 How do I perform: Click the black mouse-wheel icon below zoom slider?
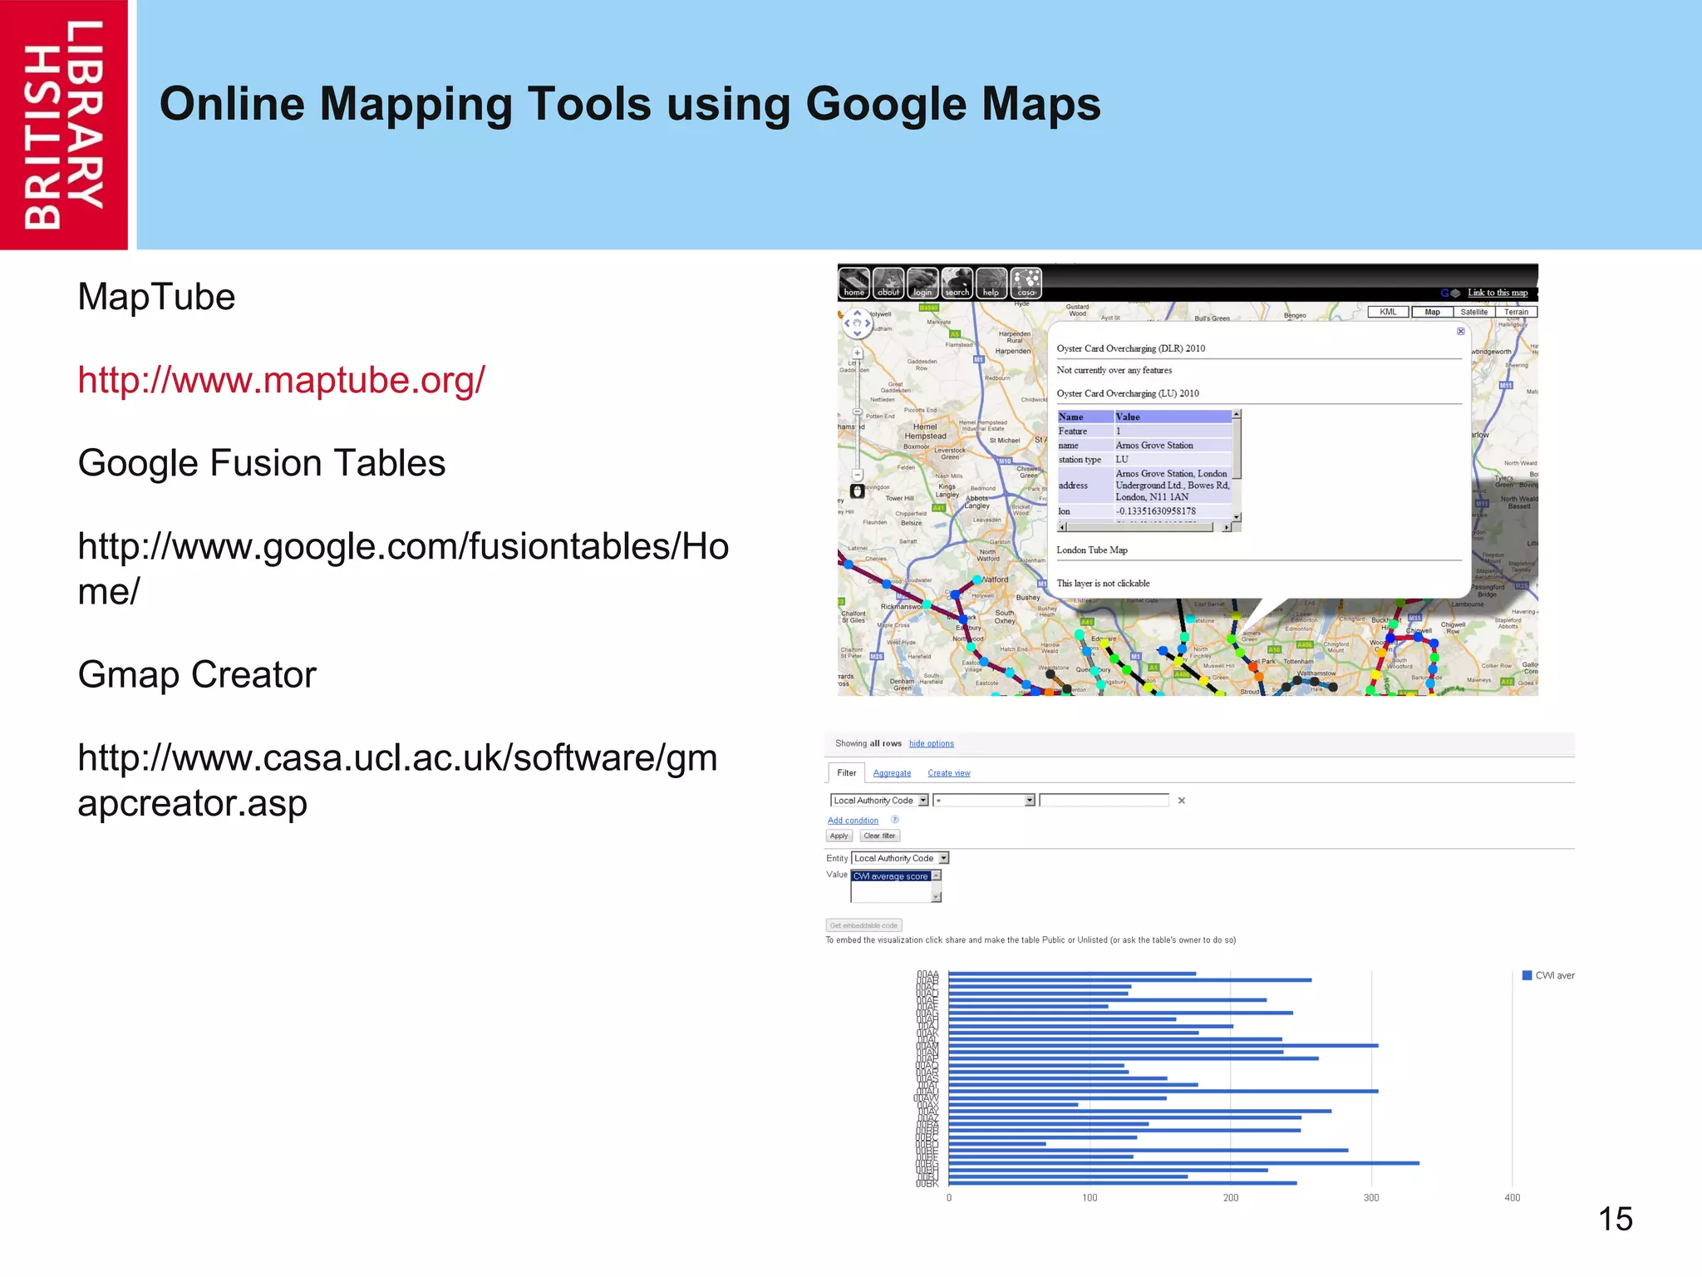[858, 491]
